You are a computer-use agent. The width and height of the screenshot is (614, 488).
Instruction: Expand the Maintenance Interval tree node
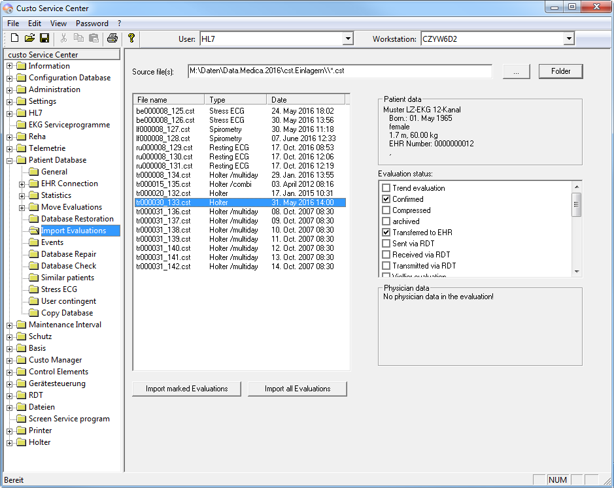(10, 325)
